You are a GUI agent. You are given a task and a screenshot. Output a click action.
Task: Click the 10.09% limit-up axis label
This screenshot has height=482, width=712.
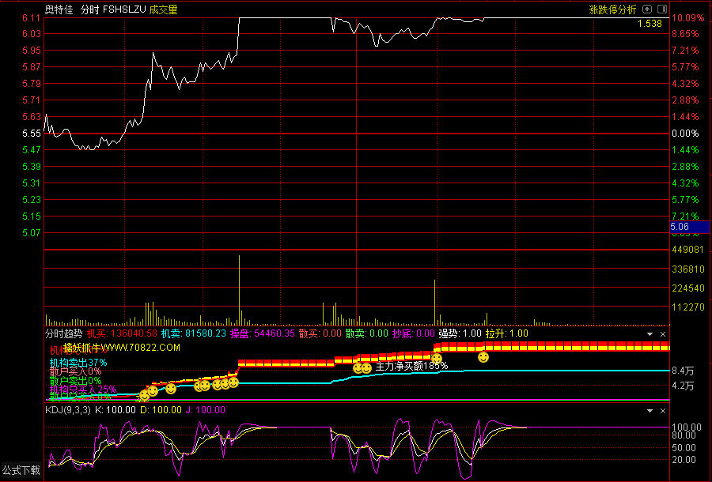pyautogui.click(x=688, y=18)
